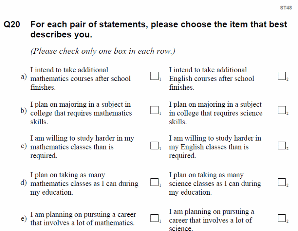The width and height of the screenshot is (298, 231).
Task: Select studying harder in mathematics classes checkbox
Action: tap(154, 145)
